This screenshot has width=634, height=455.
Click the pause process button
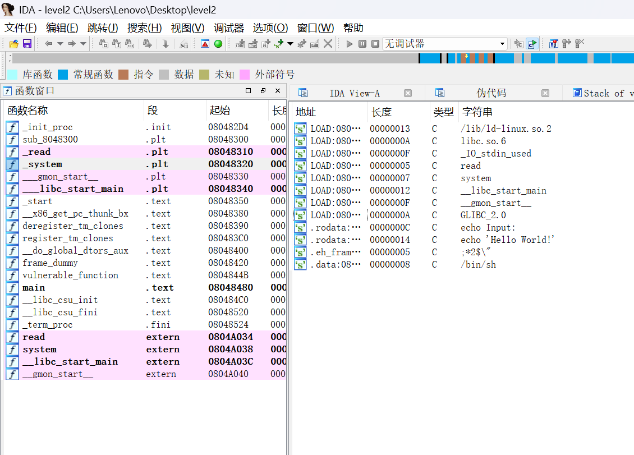[362, 44]
